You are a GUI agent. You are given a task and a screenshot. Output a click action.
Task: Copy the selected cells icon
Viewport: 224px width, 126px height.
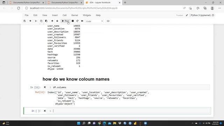(x=41, y=21)
